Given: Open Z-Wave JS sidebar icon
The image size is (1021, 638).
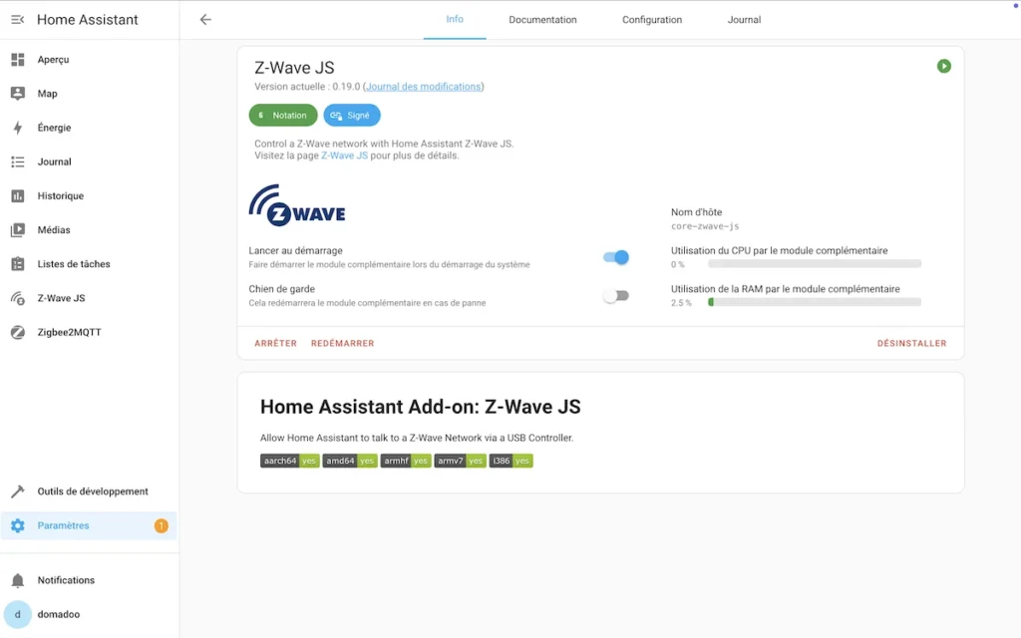Looking at the screenshot, I should 18,298.
